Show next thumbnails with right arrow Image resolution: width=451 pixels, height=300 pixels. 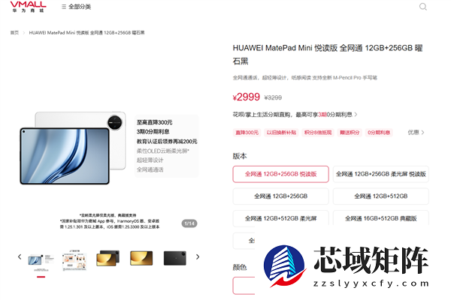click(x=198, y=256)
